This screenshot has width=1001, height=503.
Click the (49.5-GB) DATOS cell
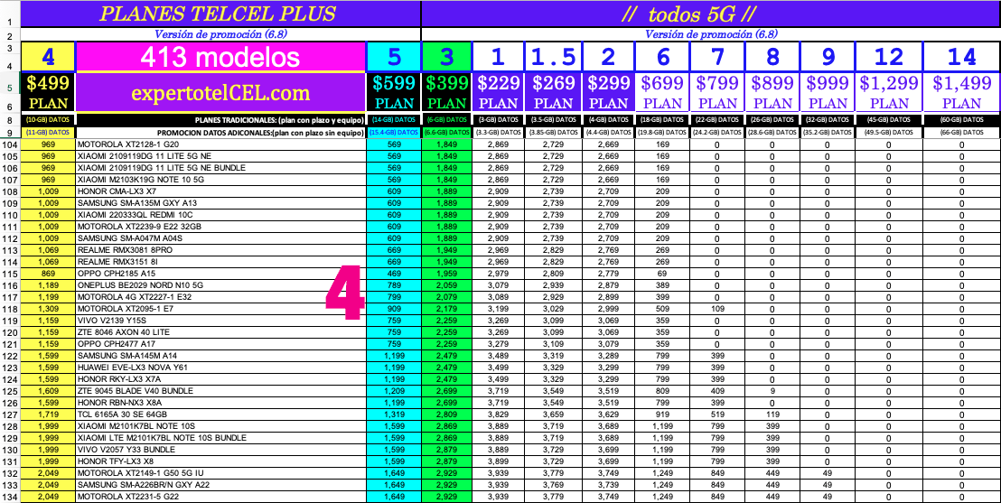pyautogui.click(x=889, y=132)
